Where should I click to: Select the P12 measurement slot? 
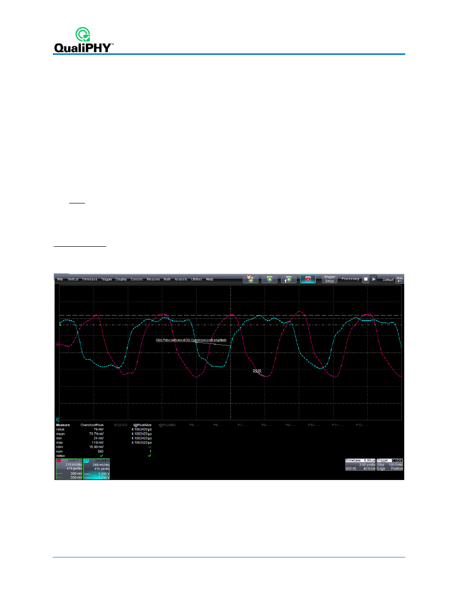pos(362,425)
